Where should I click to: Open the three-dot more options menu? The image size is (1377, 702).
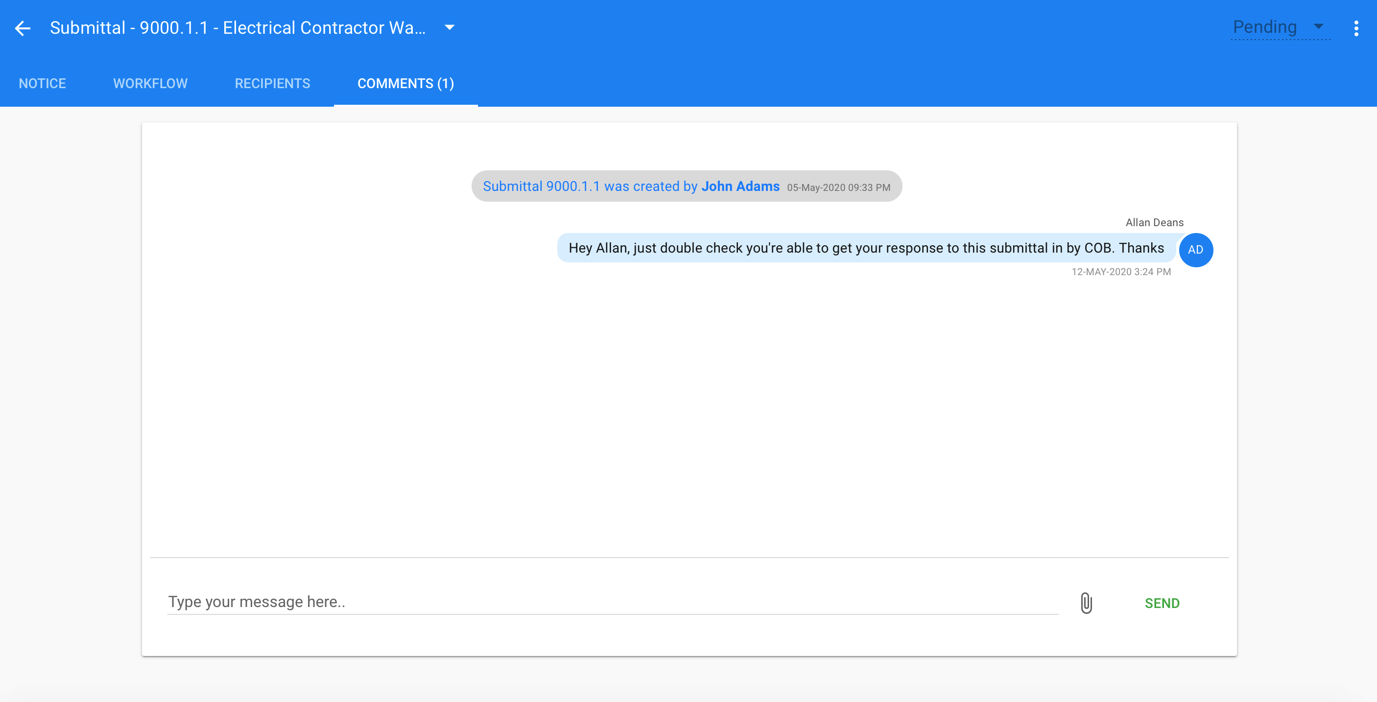(x=1356, y=28)
